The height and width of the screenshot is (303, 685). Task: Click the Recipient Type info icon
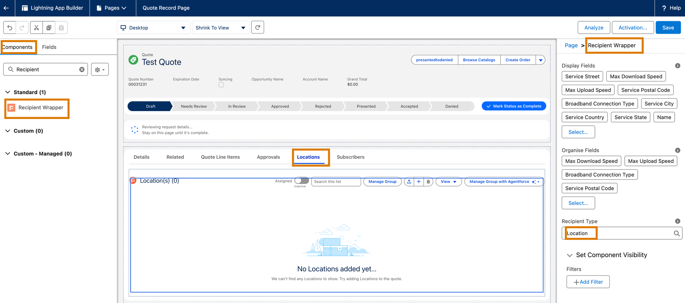click(677, 221)
